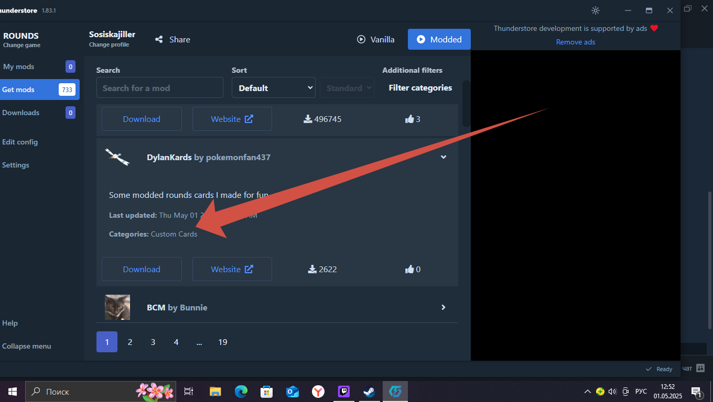Click the thumbs-up icon beside rating 3

(x=409, y=119)
